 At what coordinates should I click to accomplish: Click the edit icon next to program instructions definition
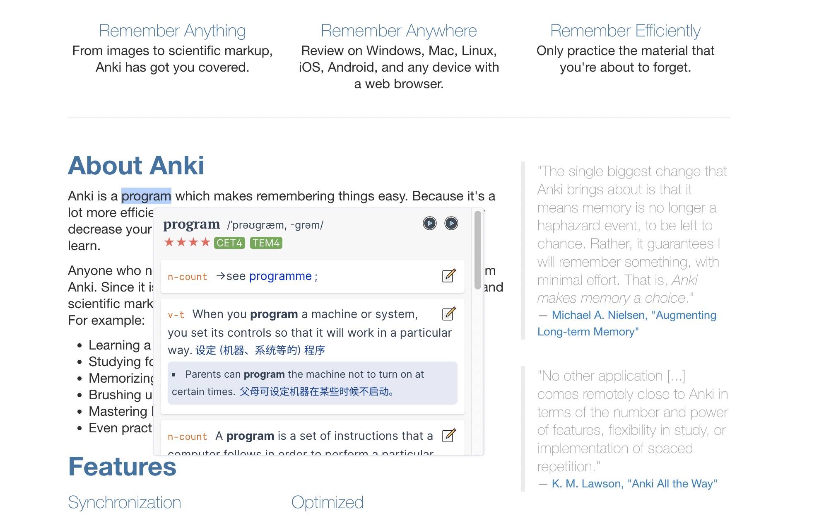tap(450, 435)
